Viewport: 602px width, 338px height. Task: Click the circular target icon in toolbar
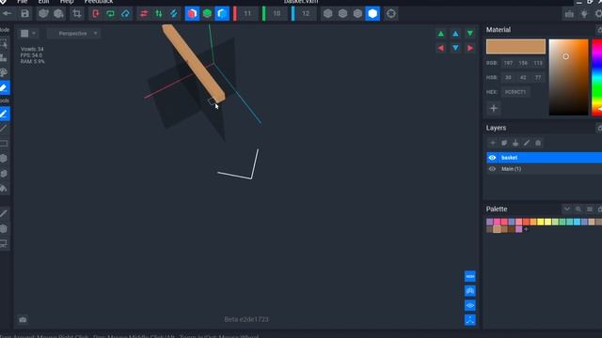[x=391, y=14]
